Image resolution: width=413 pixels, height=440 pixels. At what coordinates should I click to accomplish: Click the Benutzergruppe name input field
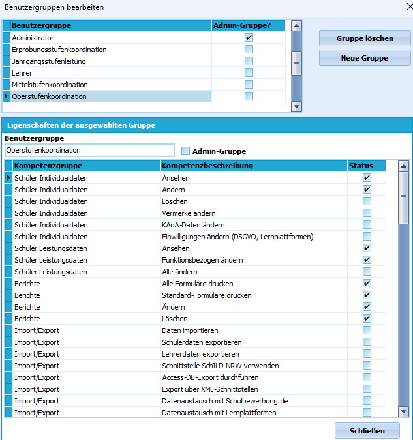[x=89, y=150]
